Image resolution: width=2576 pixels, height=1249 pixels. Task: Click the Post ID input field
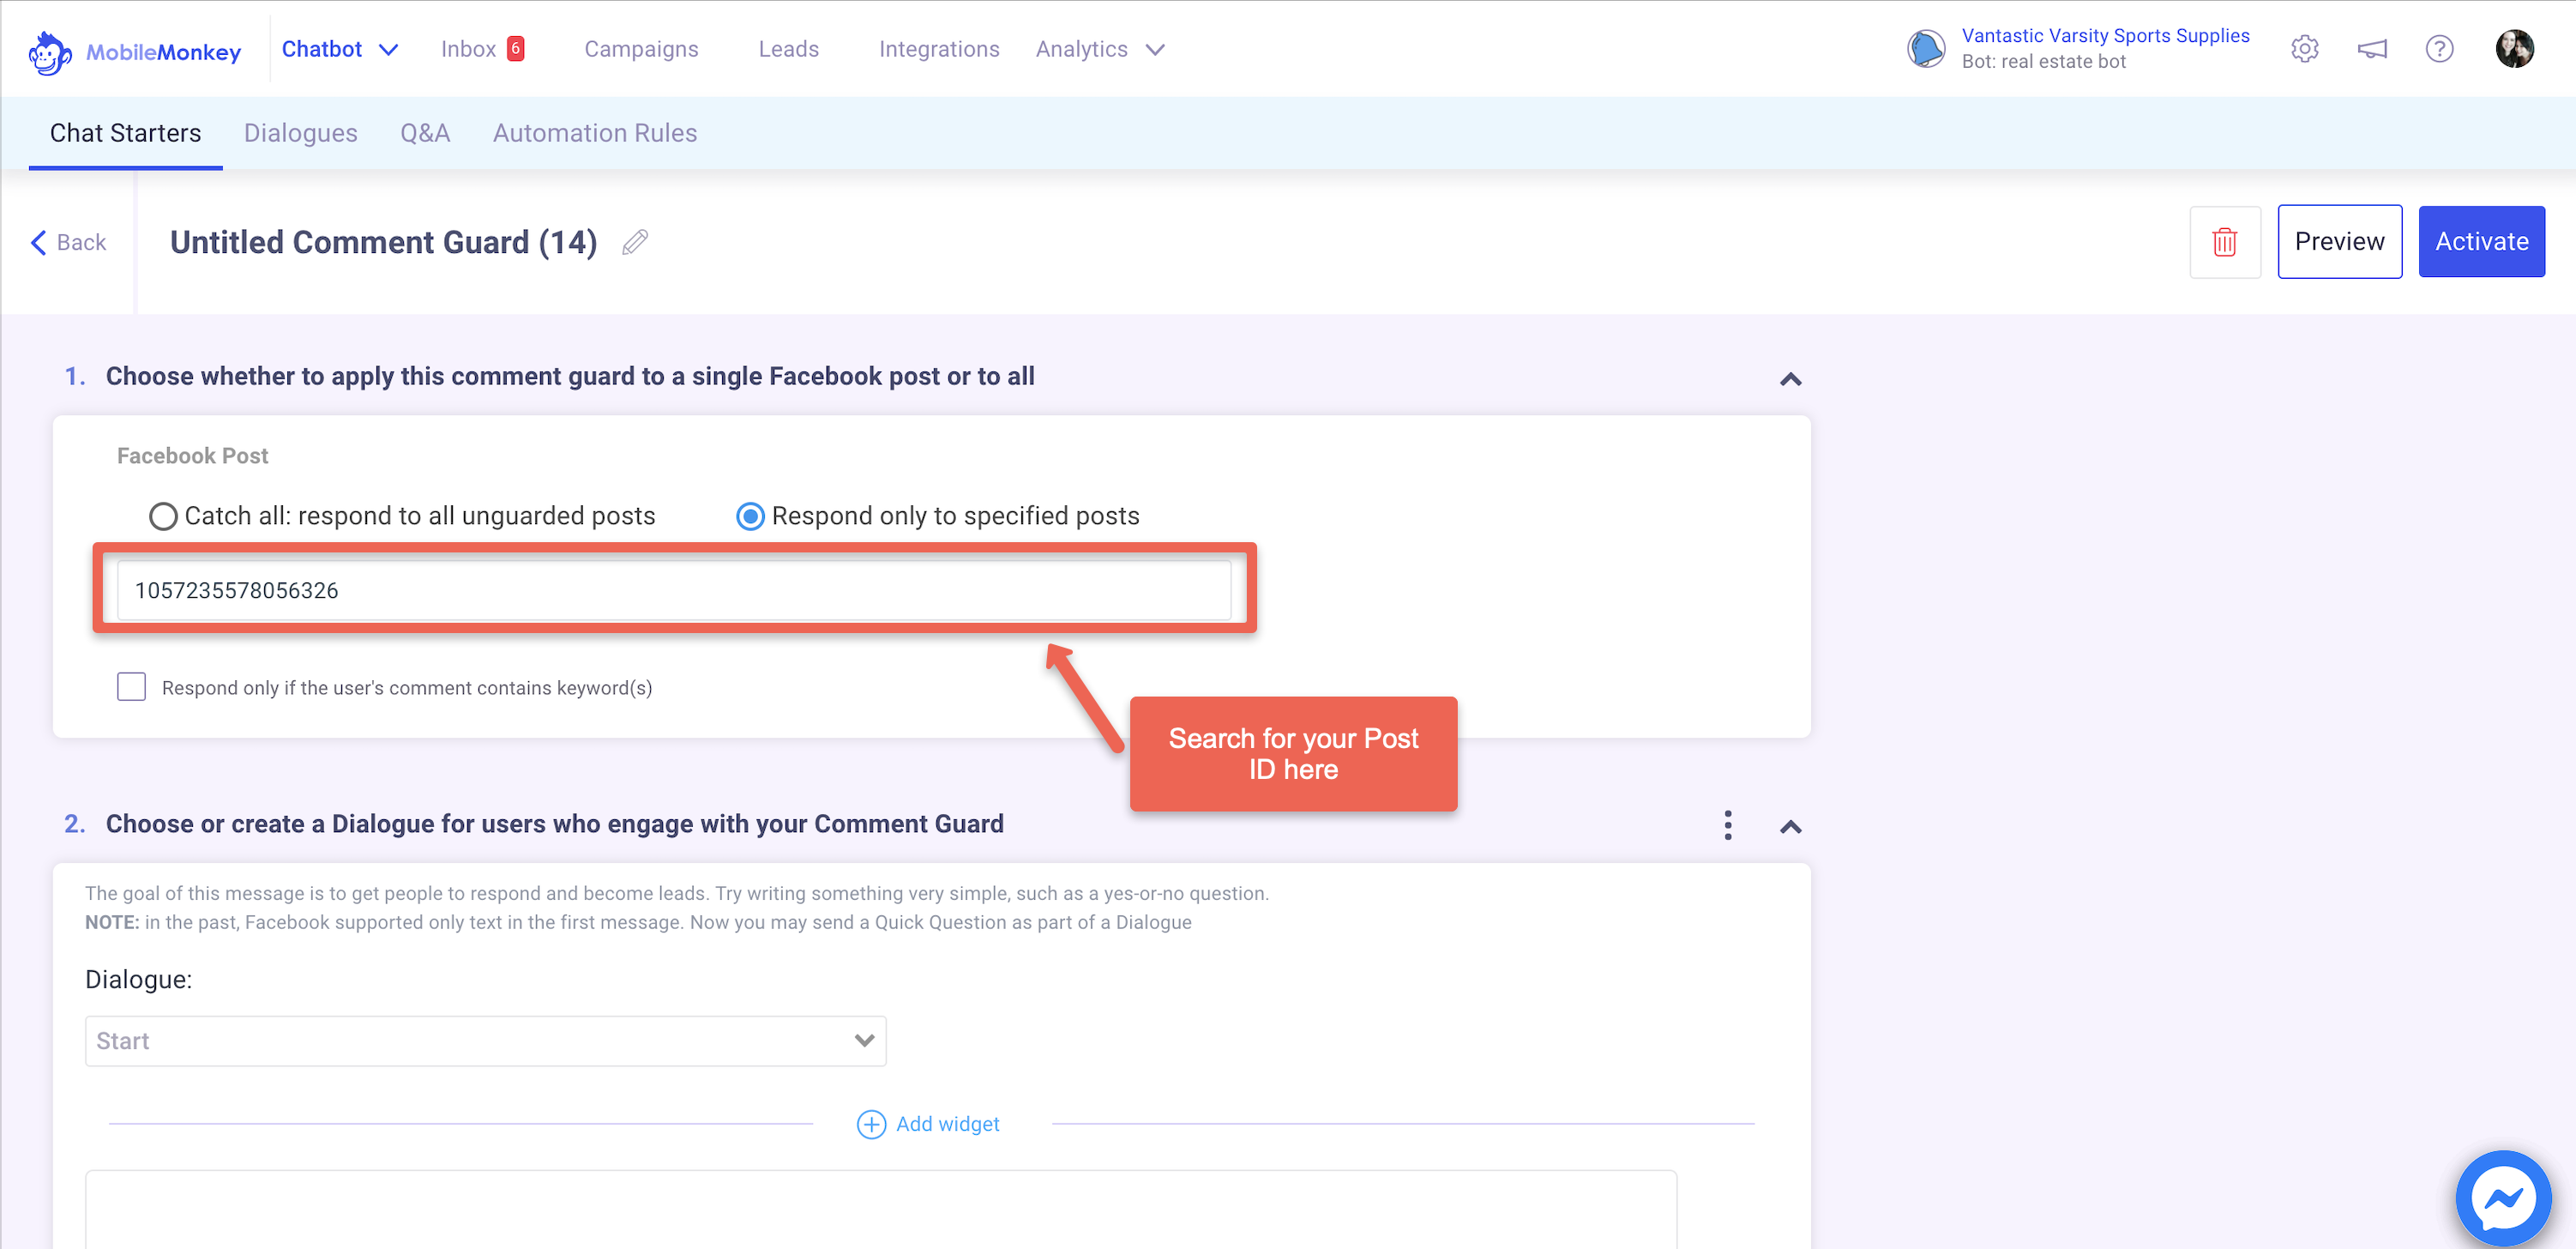tap(674, 590)
